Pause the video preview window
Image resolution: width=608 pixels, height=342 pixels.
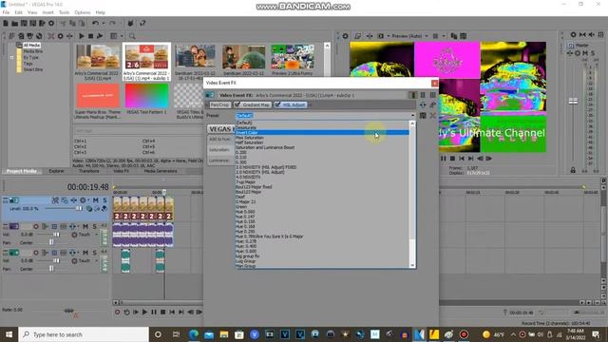[x=444, y=159]
